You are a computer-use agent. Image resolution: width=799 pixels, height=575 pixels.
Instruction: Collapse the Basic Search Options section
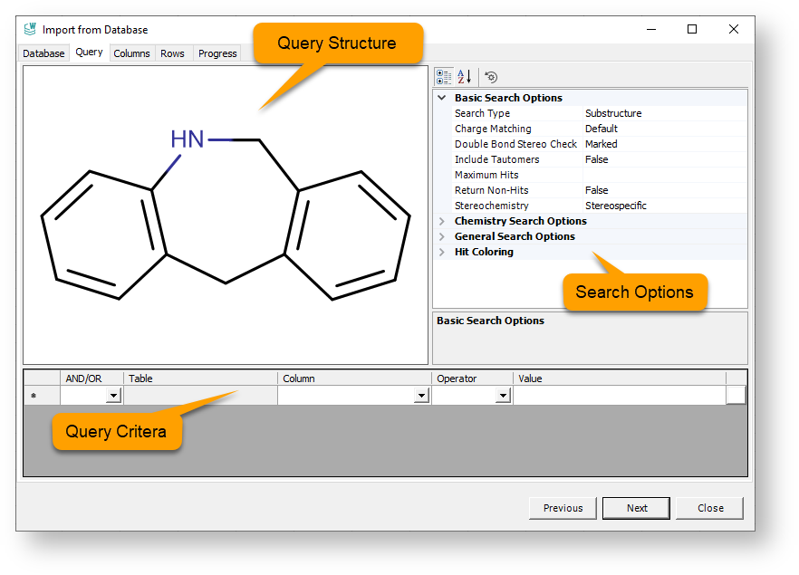point(442,98)
